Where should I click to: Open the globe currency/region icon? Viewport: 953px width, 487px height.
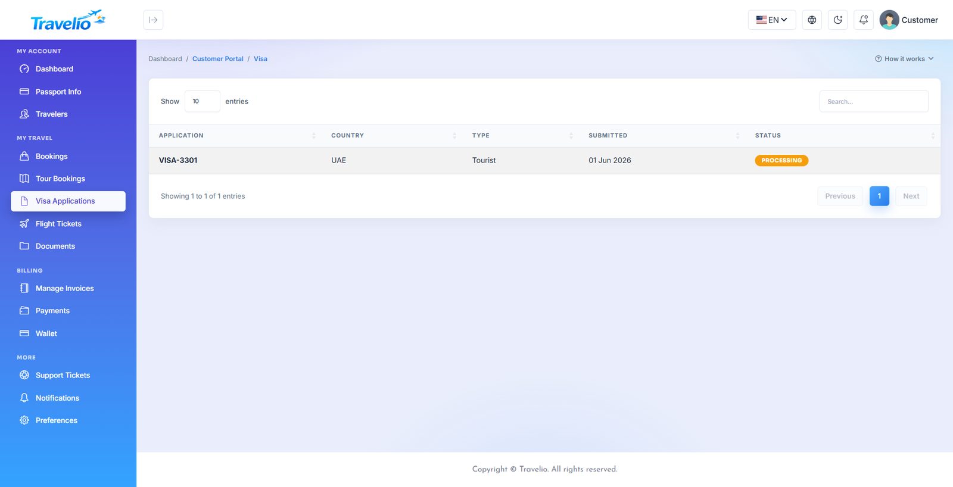tap(812, 20)
